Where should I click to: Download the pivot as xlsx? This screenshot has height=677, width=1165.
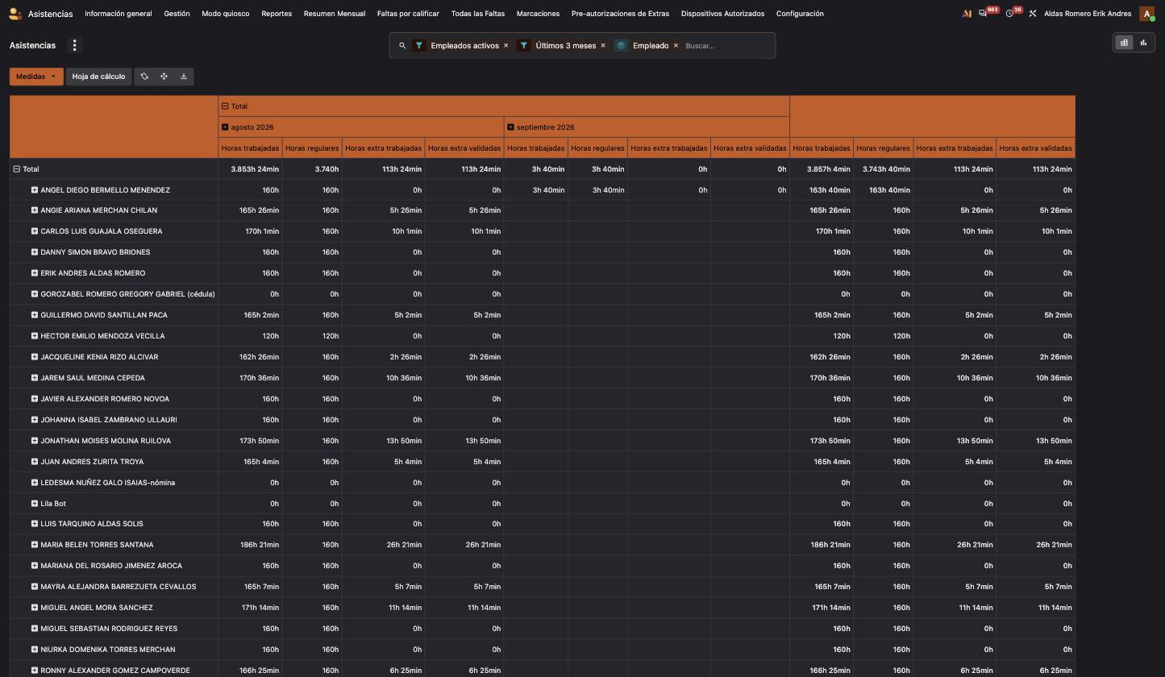pos(184,77)
